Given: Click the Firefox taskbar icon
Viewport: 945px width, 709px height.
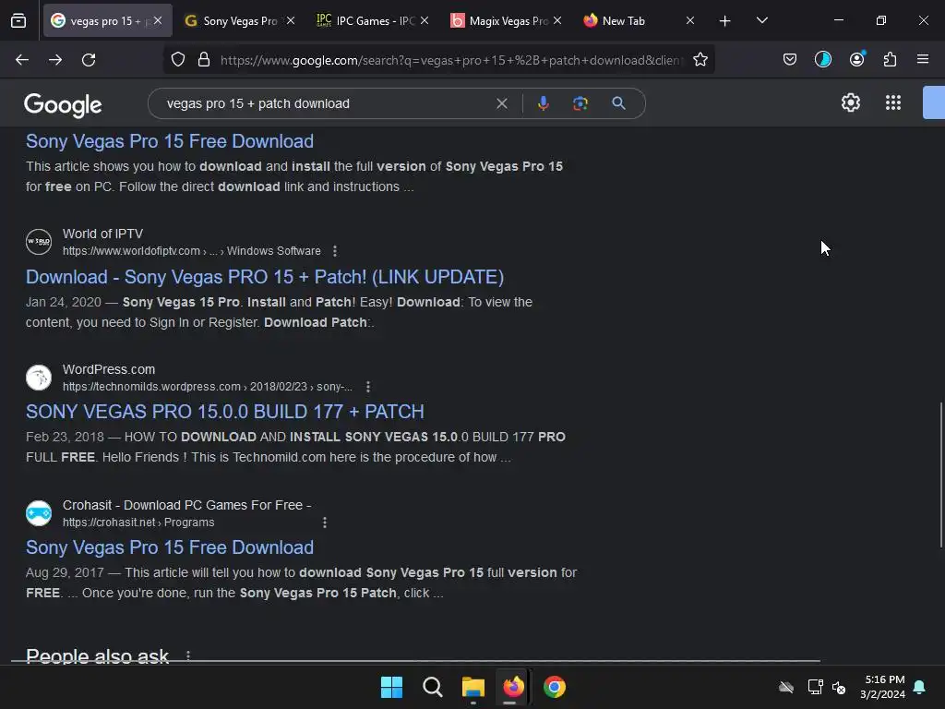Looking at the screenshot, I should [x=513, y=687].
